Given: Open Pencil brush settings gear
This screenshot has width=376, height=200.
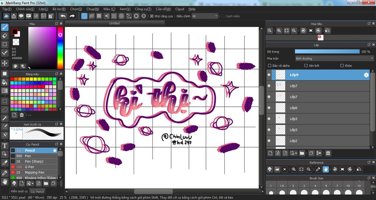Looking at the screenshot, I should 55,151.
